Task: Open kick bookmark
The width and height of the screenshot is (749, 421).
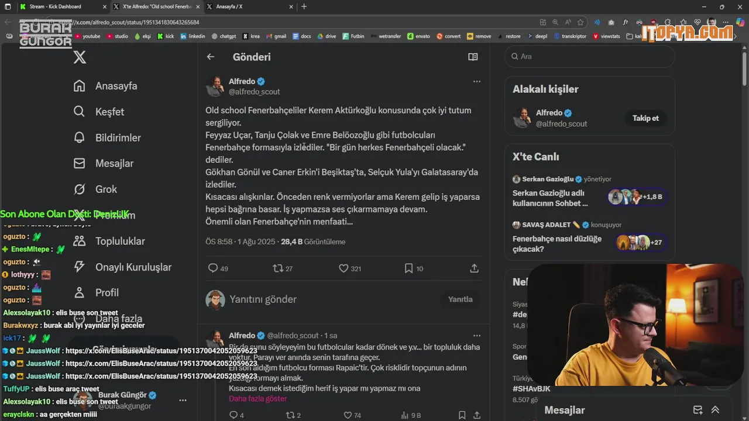Action: (x=166, y=36)
